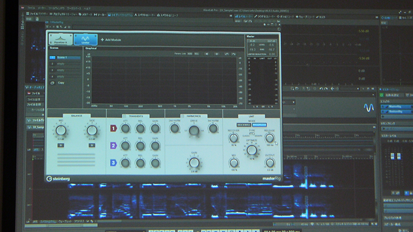Click the Copy scene icon

point(53,82)
